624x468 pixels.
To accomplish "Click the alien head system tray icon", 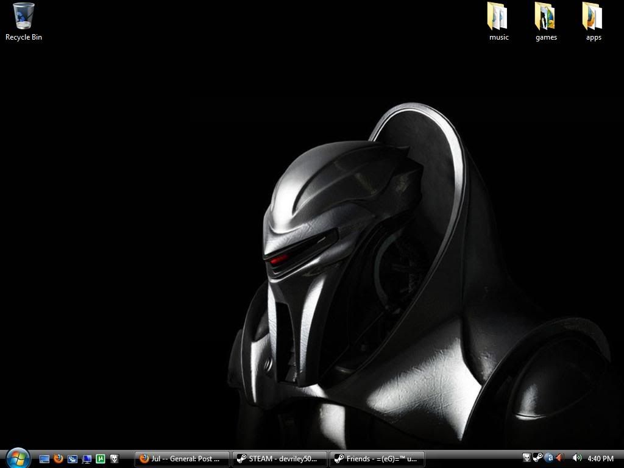I will pyautogui.click(x=527, y=458).
